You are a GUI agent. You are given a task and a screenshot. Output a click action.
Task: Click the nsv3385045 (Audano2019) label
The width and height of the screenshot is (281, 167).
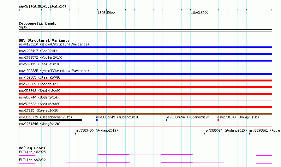tap(118, 117)
